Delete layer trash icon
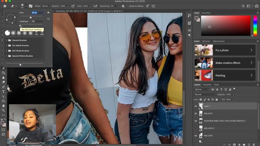This screenshot has height=146, width=260. point(253,144)
